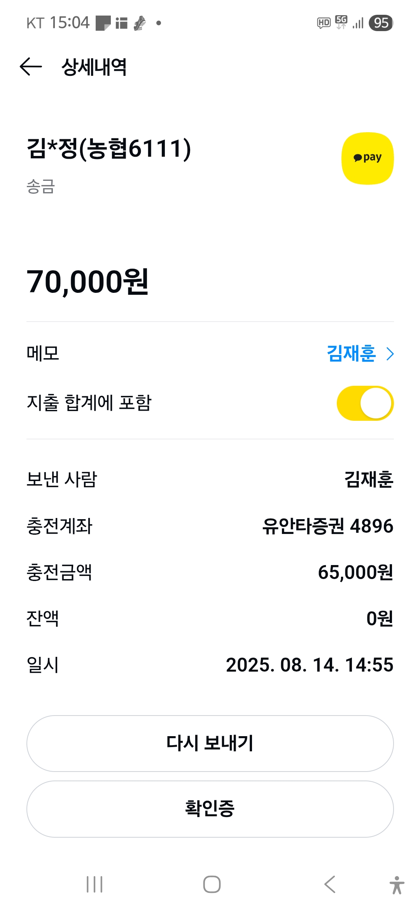The image size is (420, 910).
Task: Tap the HD call status icon
Action: pos(324,23)
